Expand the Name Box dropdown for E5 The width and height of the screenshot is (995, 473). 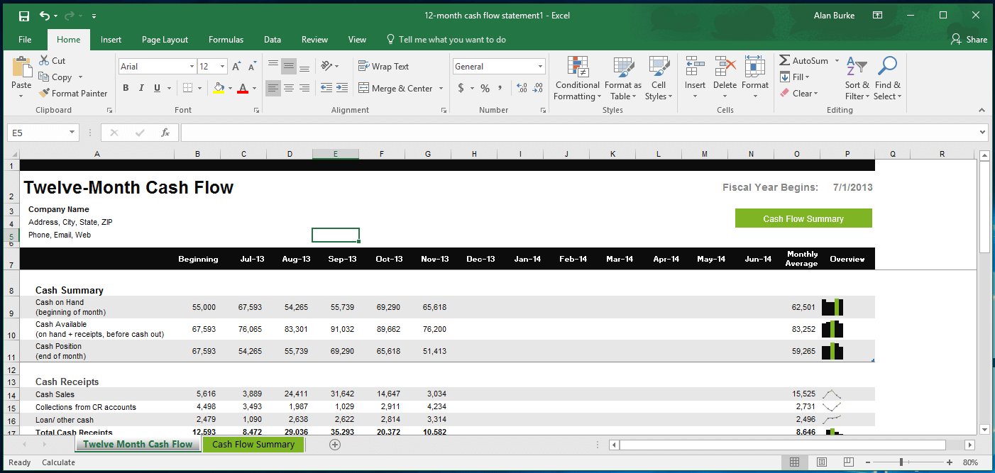click(72, 133)
